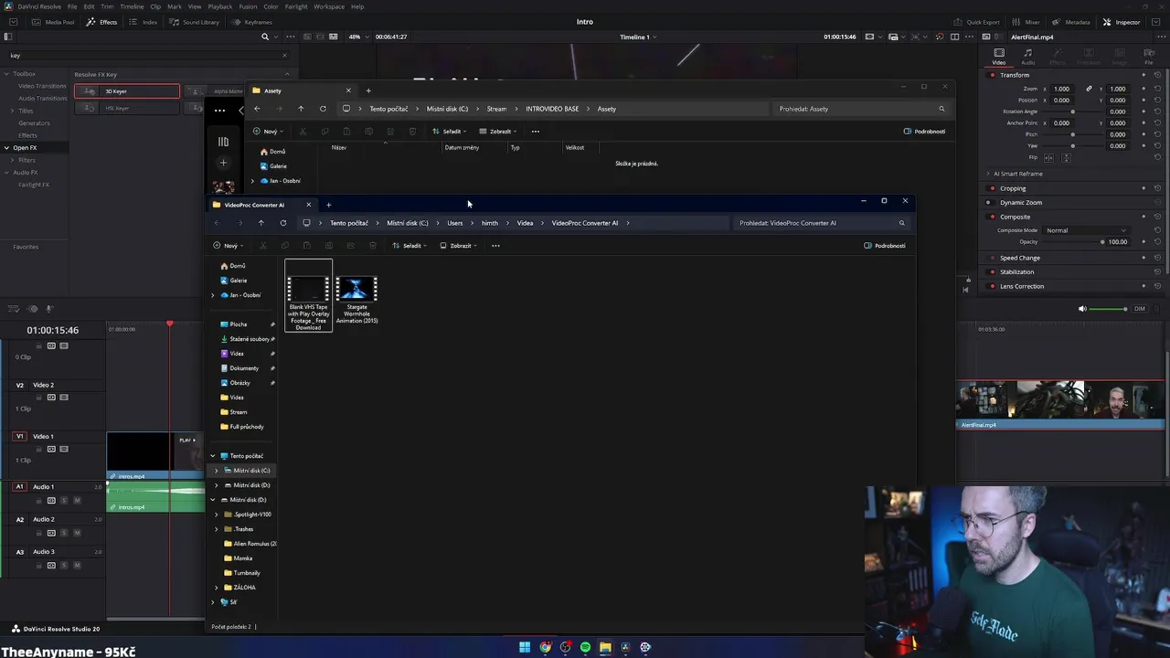Select the 3D Keyer effect
Viewport: 1170px width, 658px height.
(x=127, y=91)
